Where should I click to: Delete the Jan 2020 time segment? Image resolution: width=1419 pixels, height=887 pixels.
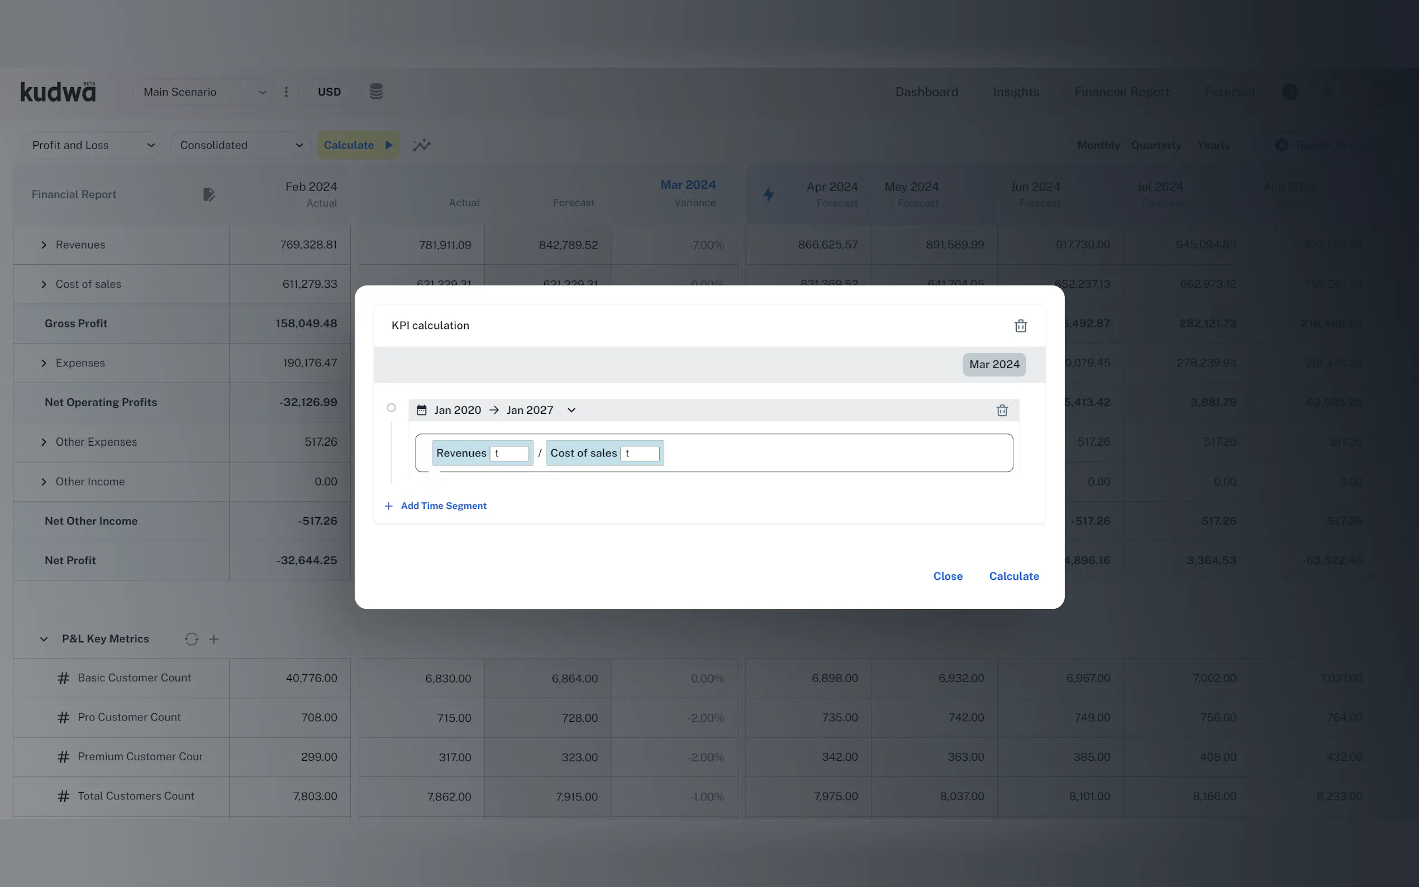(x=1002, y=410)
